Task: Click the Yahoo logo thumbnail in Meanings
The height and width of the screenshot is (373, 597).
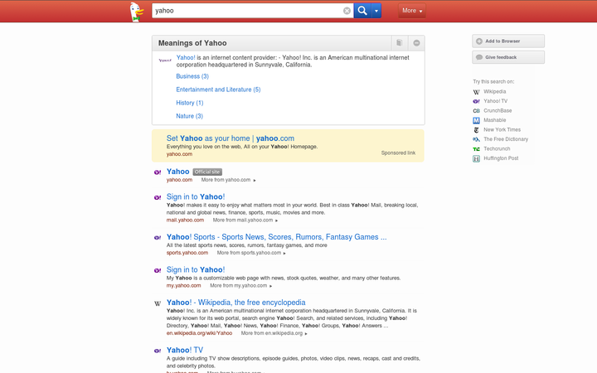Action: tap(165, 61)
